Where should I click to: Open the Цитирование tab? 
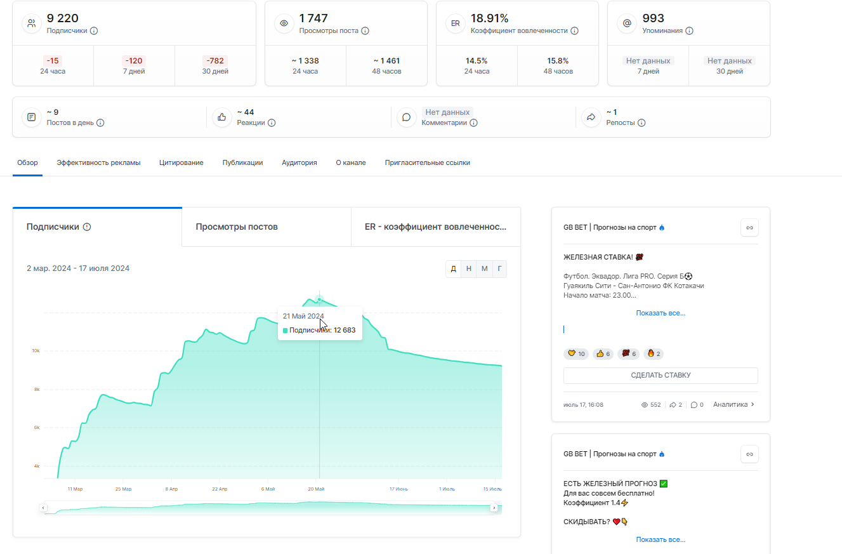(x=181, y=162)
